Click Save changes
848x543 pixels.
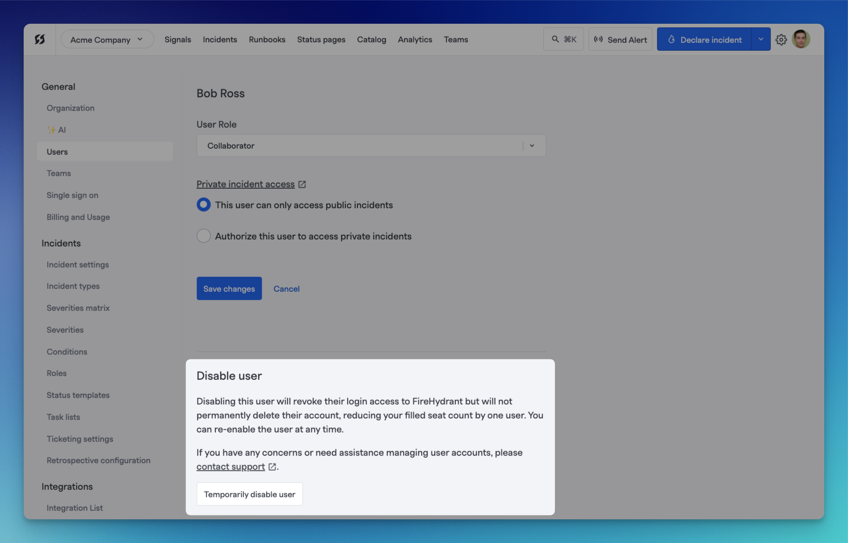(229, 289)
